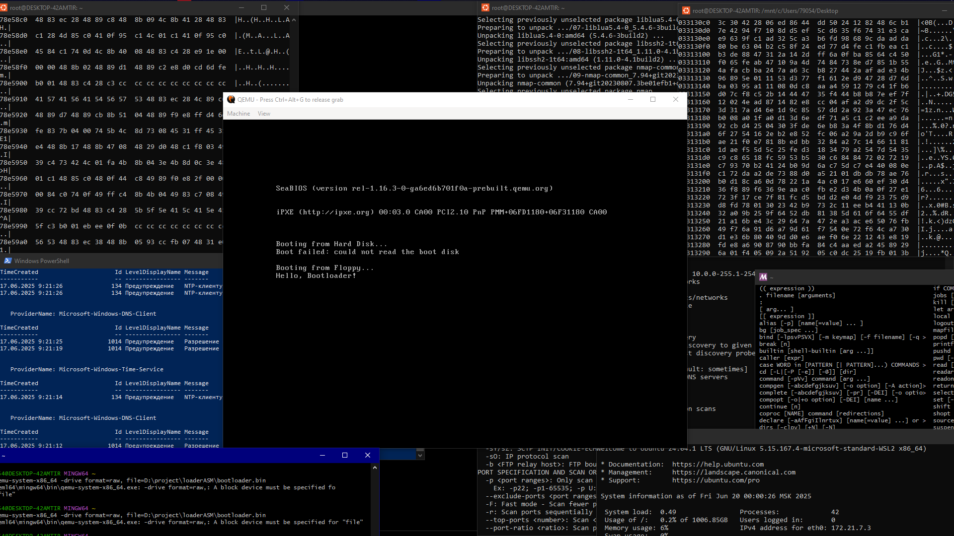954x536 pixels.
Task: Close the MINGW64 blue-titled terminal
Action: click(368, 456)
